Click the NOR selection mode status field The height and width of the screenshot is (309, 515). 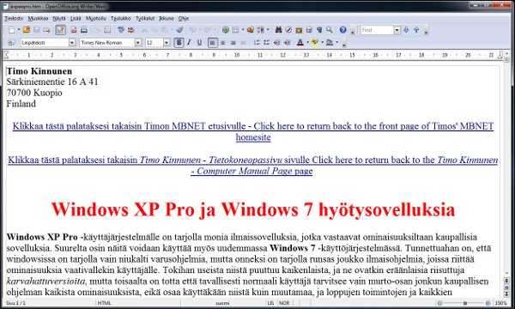(284, 303)
